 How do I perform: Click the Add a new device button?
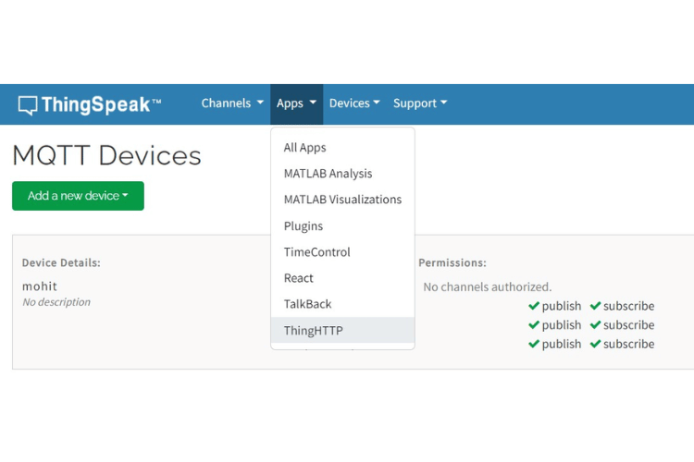coord(78,196)
